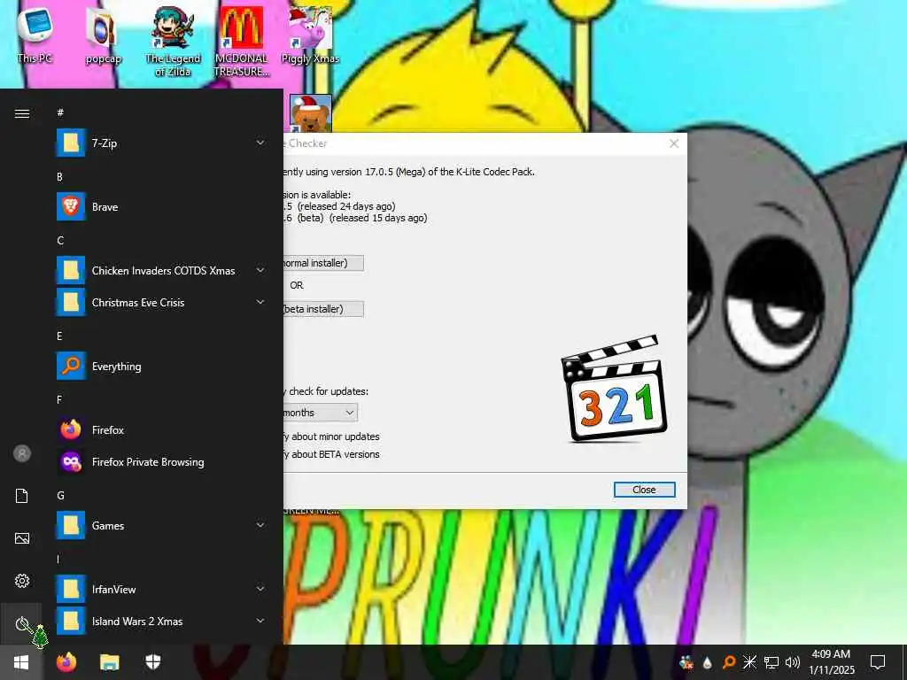Screen dimensions: 907x680
Task: Open 7-Zip folder in Start menu
Action: [x=162, y=143]
